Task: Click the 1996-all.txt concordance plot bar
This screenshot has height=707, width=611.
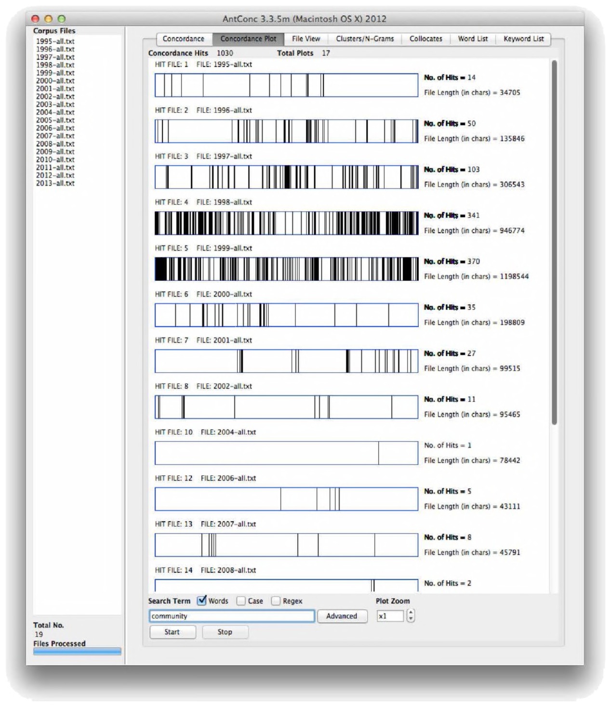Action: coord(286,131)
